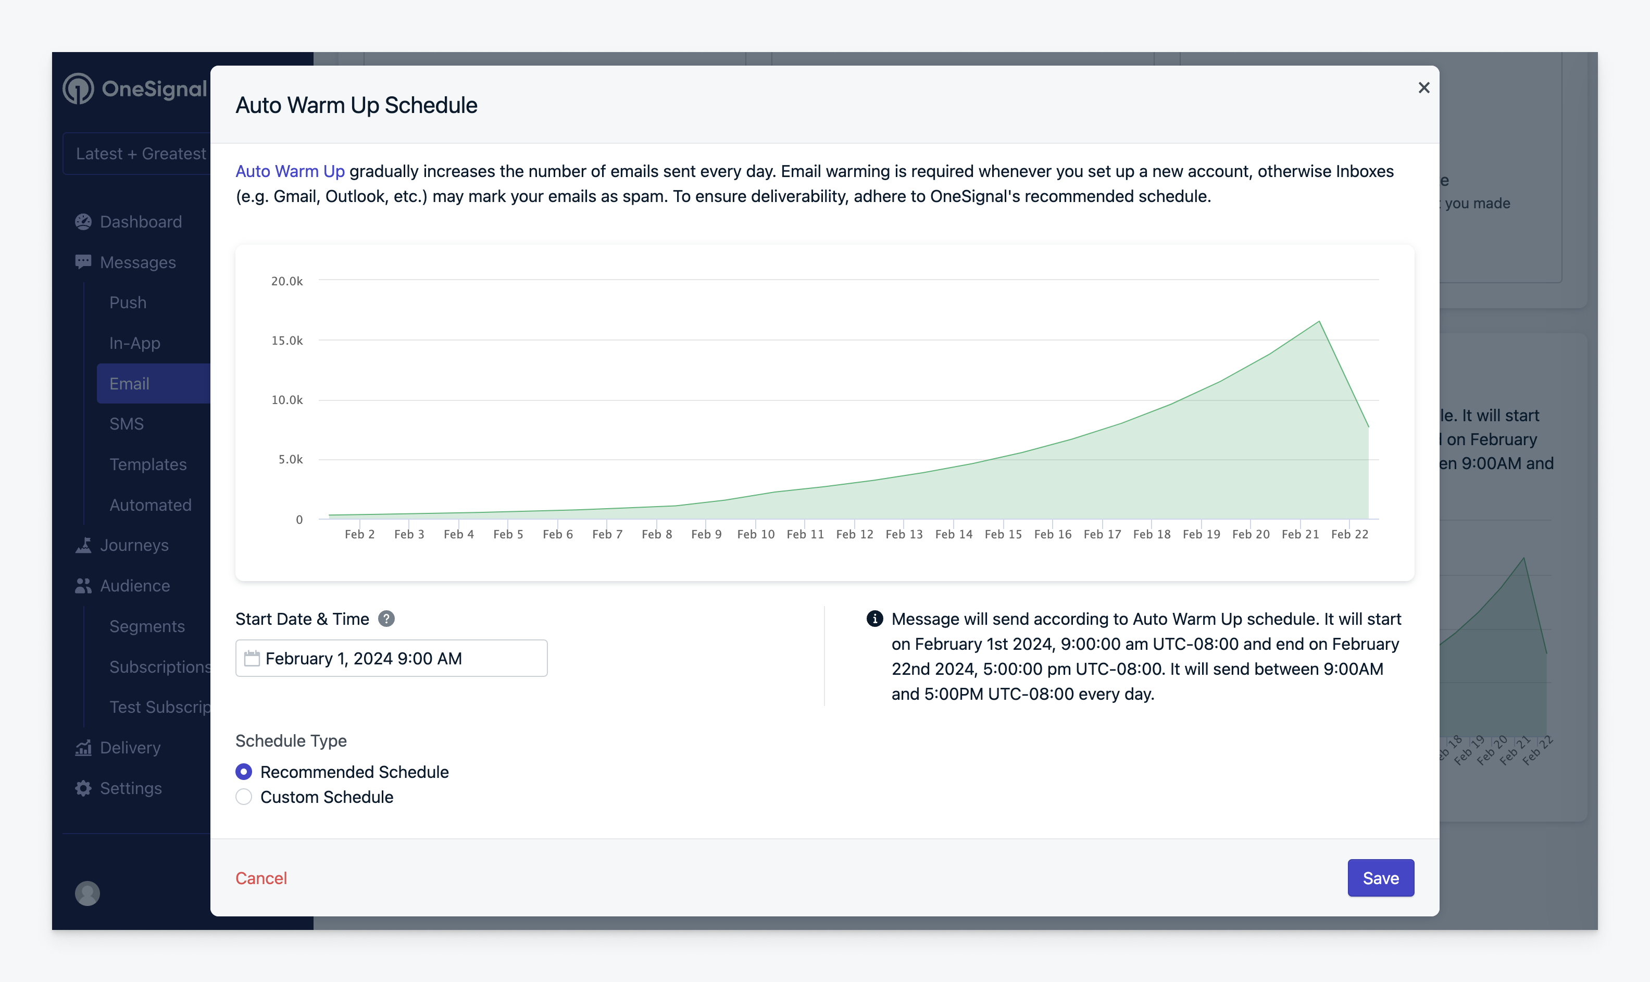Click the calendar icon in the date field

252,658
